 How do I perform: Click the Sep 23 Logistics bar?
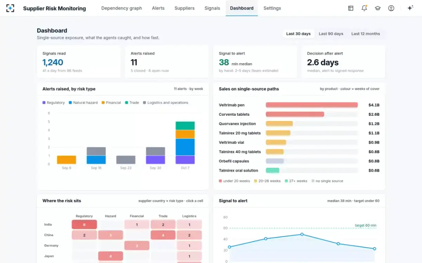126,160
